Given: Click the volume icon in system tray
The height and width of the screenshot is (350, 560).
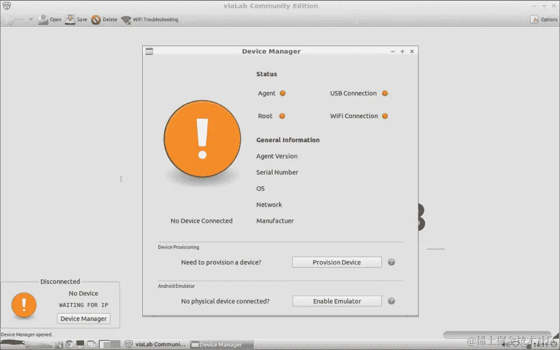Looking at the screenshot, I should coord(506,345).
